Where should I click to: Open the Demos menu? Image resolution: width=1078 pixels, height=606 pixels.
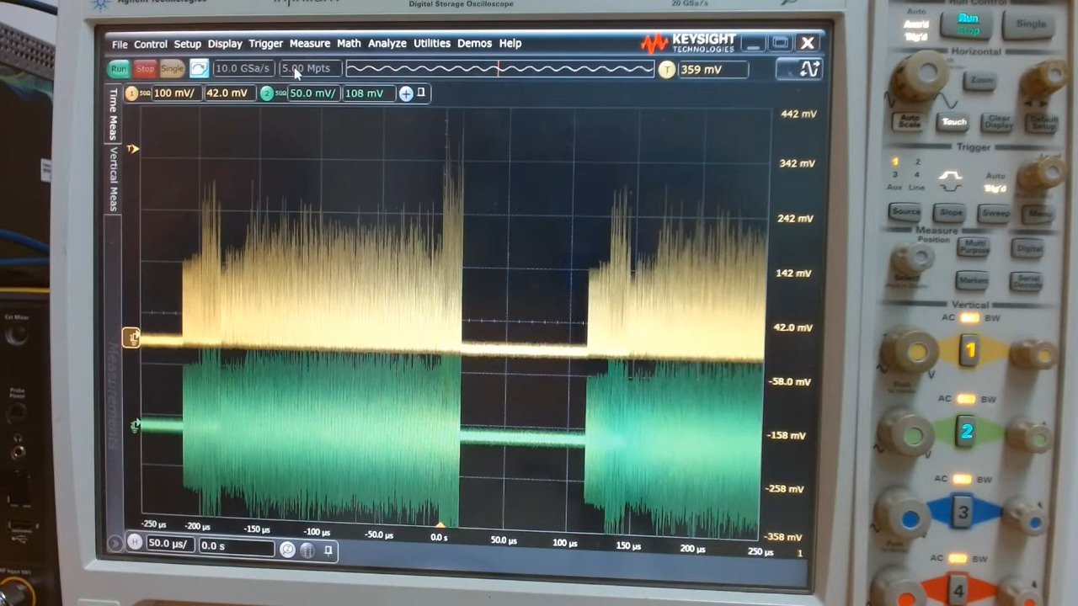475,44
